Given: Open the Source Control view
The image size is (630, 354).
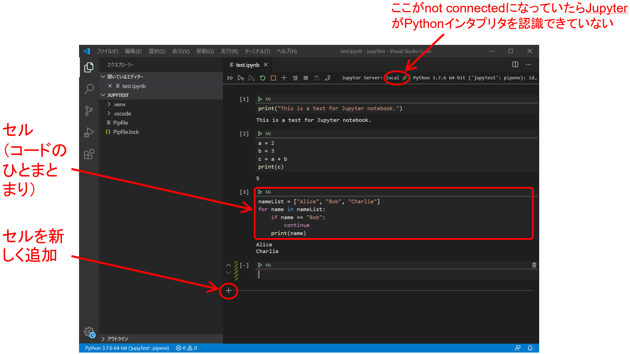Looking at the screenshot, I should tap(89, 110).
